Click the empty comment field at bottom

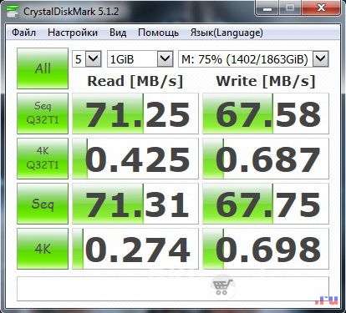[173, 289]
